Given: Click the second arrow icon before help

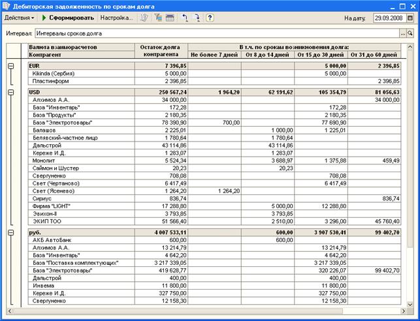Looking at the screenshot, I should pyautogui.click(x=197, y=18).
